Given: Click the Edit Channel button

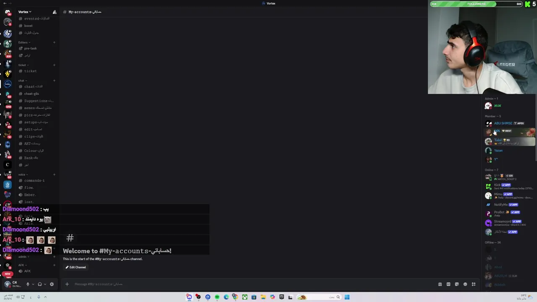Looking at the screenshot, I should point(76,267).
